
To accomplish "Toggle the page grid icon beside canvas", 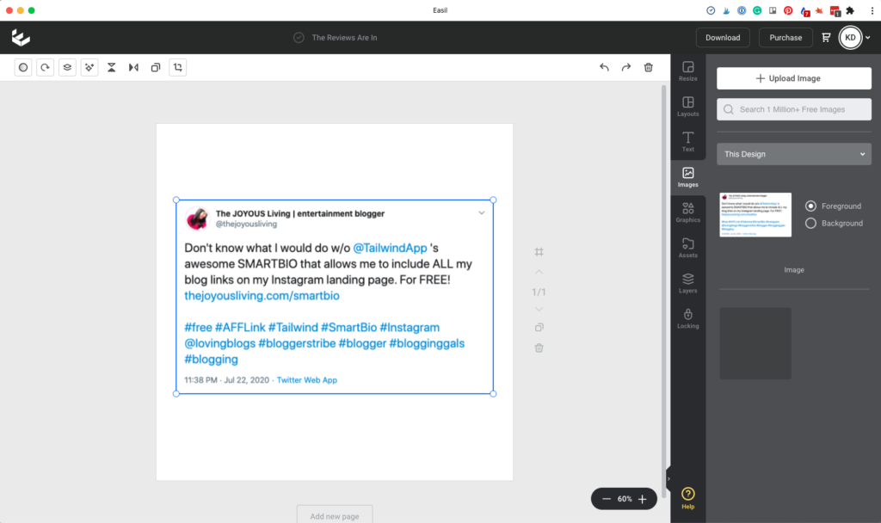I will pyautogui.click(x=539, y=252).
